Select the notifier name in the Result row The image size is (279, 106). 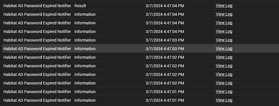37,6
